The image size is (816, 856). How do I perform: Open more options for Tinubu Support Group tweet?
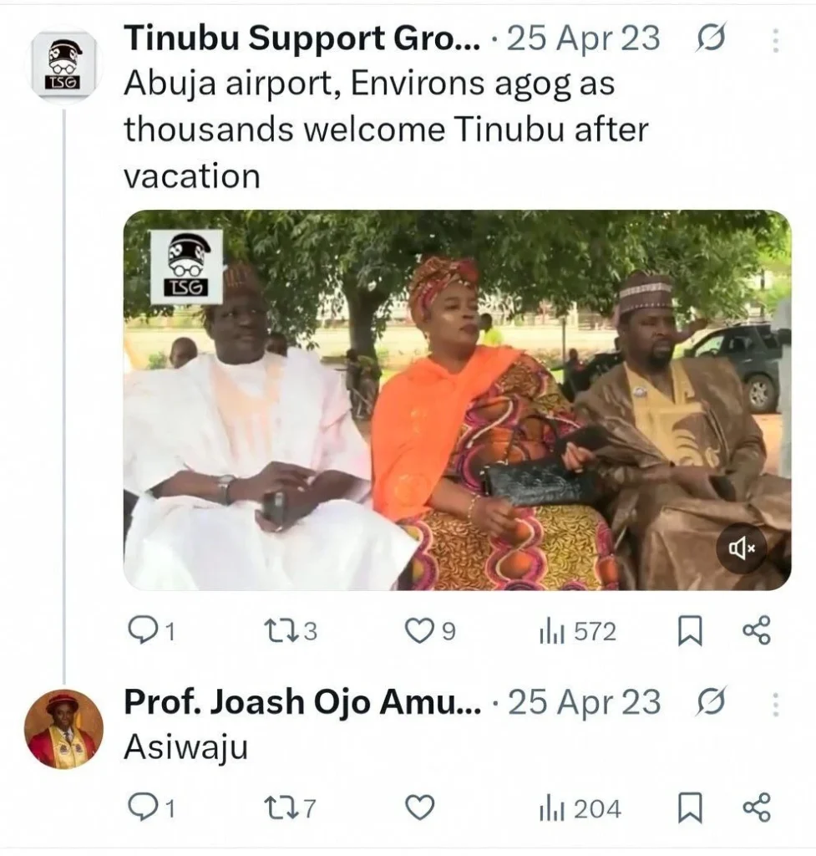coord(776,39)
